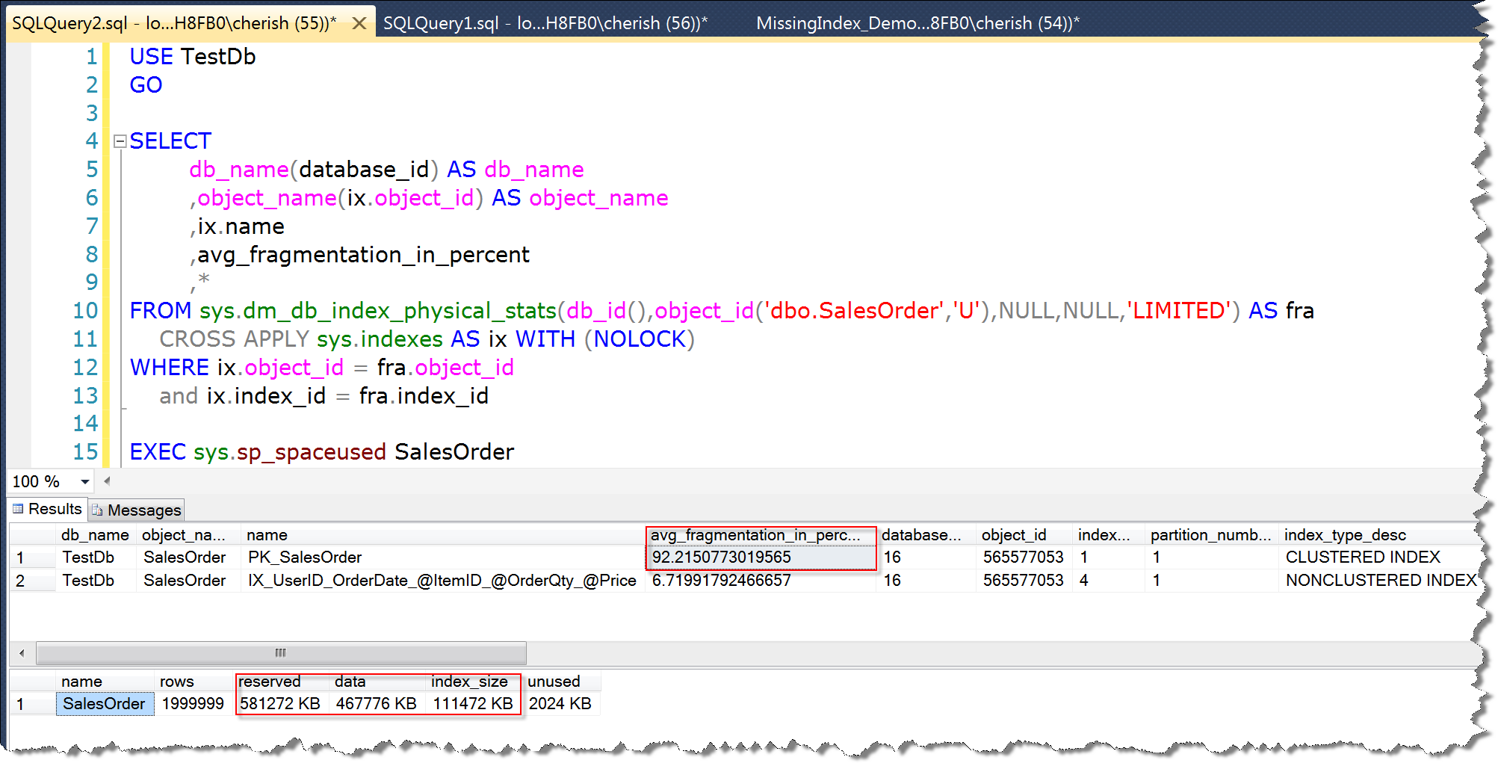Click the avg_fragmentation_in_percent code line
The image size is (1498, 763).
coord(359,255)
